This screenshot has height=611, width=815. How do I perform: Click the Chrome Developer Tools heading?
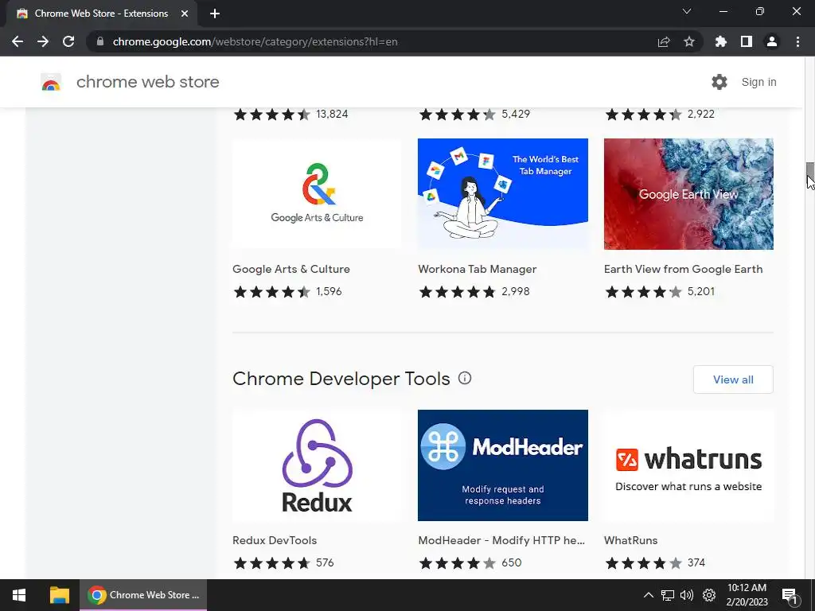[x=341, y=379]
